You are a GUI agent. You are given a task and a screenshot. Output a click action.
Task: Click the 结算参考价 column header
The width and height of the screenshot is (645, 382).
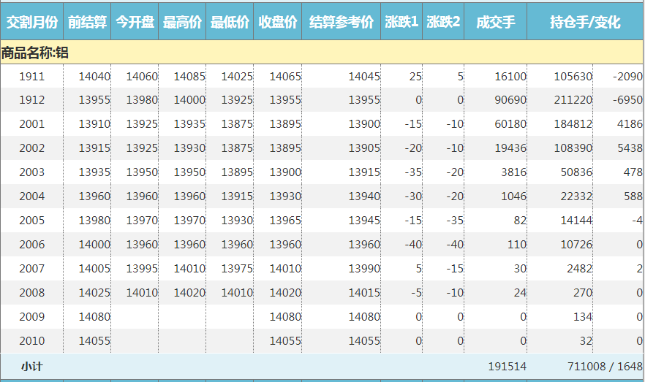click(x=342, y=23)
